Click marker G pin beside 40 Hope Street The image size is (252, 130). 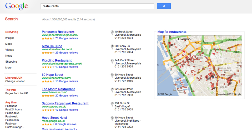[112, 119]
